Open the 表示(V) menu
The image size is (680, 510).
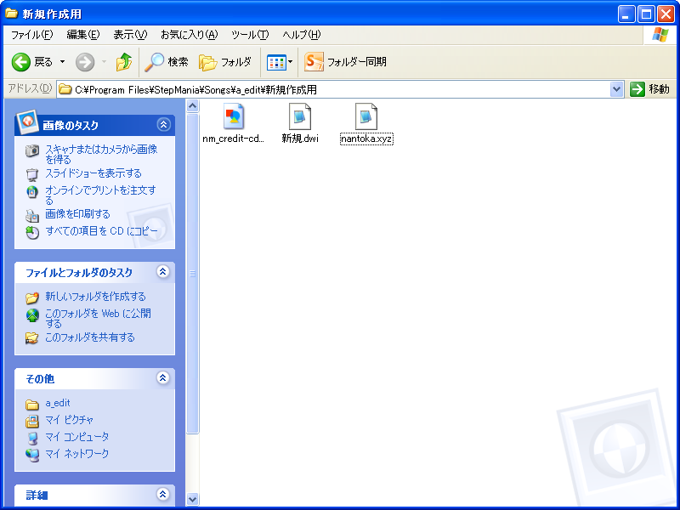(x=130, y=35)
